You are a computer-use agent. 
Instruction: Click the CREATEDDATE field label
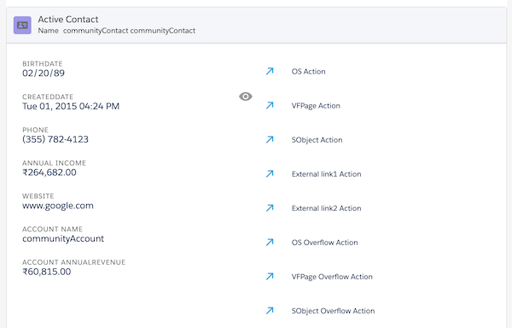click(48, 97)
